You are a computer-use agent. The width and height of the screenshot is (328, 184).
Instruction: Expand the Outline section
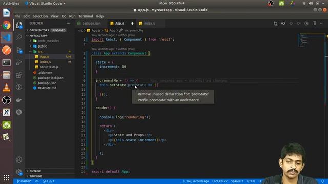[x=35, y=171]
